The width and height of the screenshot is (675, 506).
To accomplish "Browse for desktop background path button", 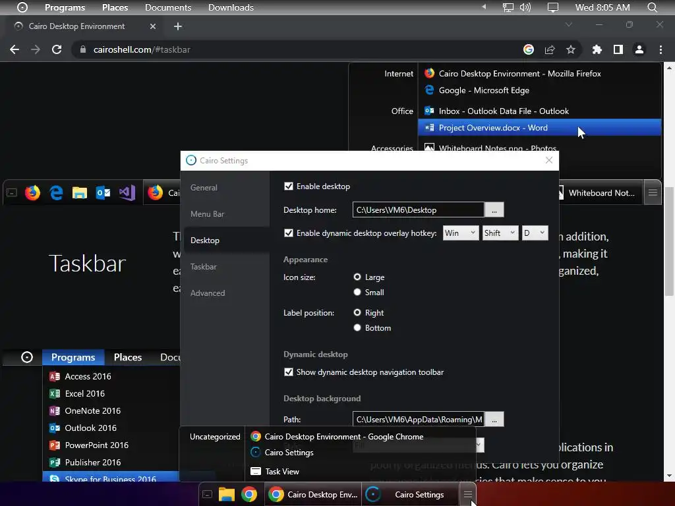I will point(494,420).
